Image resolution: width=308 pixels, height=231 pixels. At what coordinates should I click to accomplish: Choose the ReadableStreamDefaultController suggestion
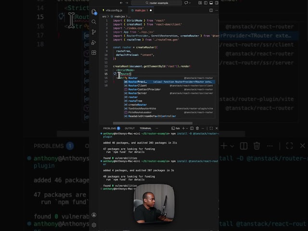coord(169,116)
